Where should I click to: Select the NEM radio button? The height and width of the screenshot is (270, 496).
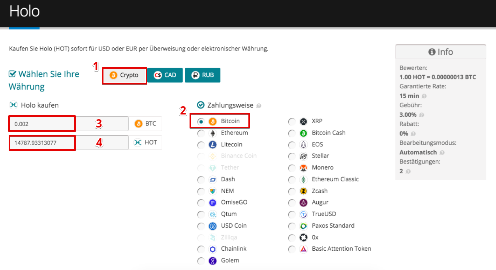201,191
